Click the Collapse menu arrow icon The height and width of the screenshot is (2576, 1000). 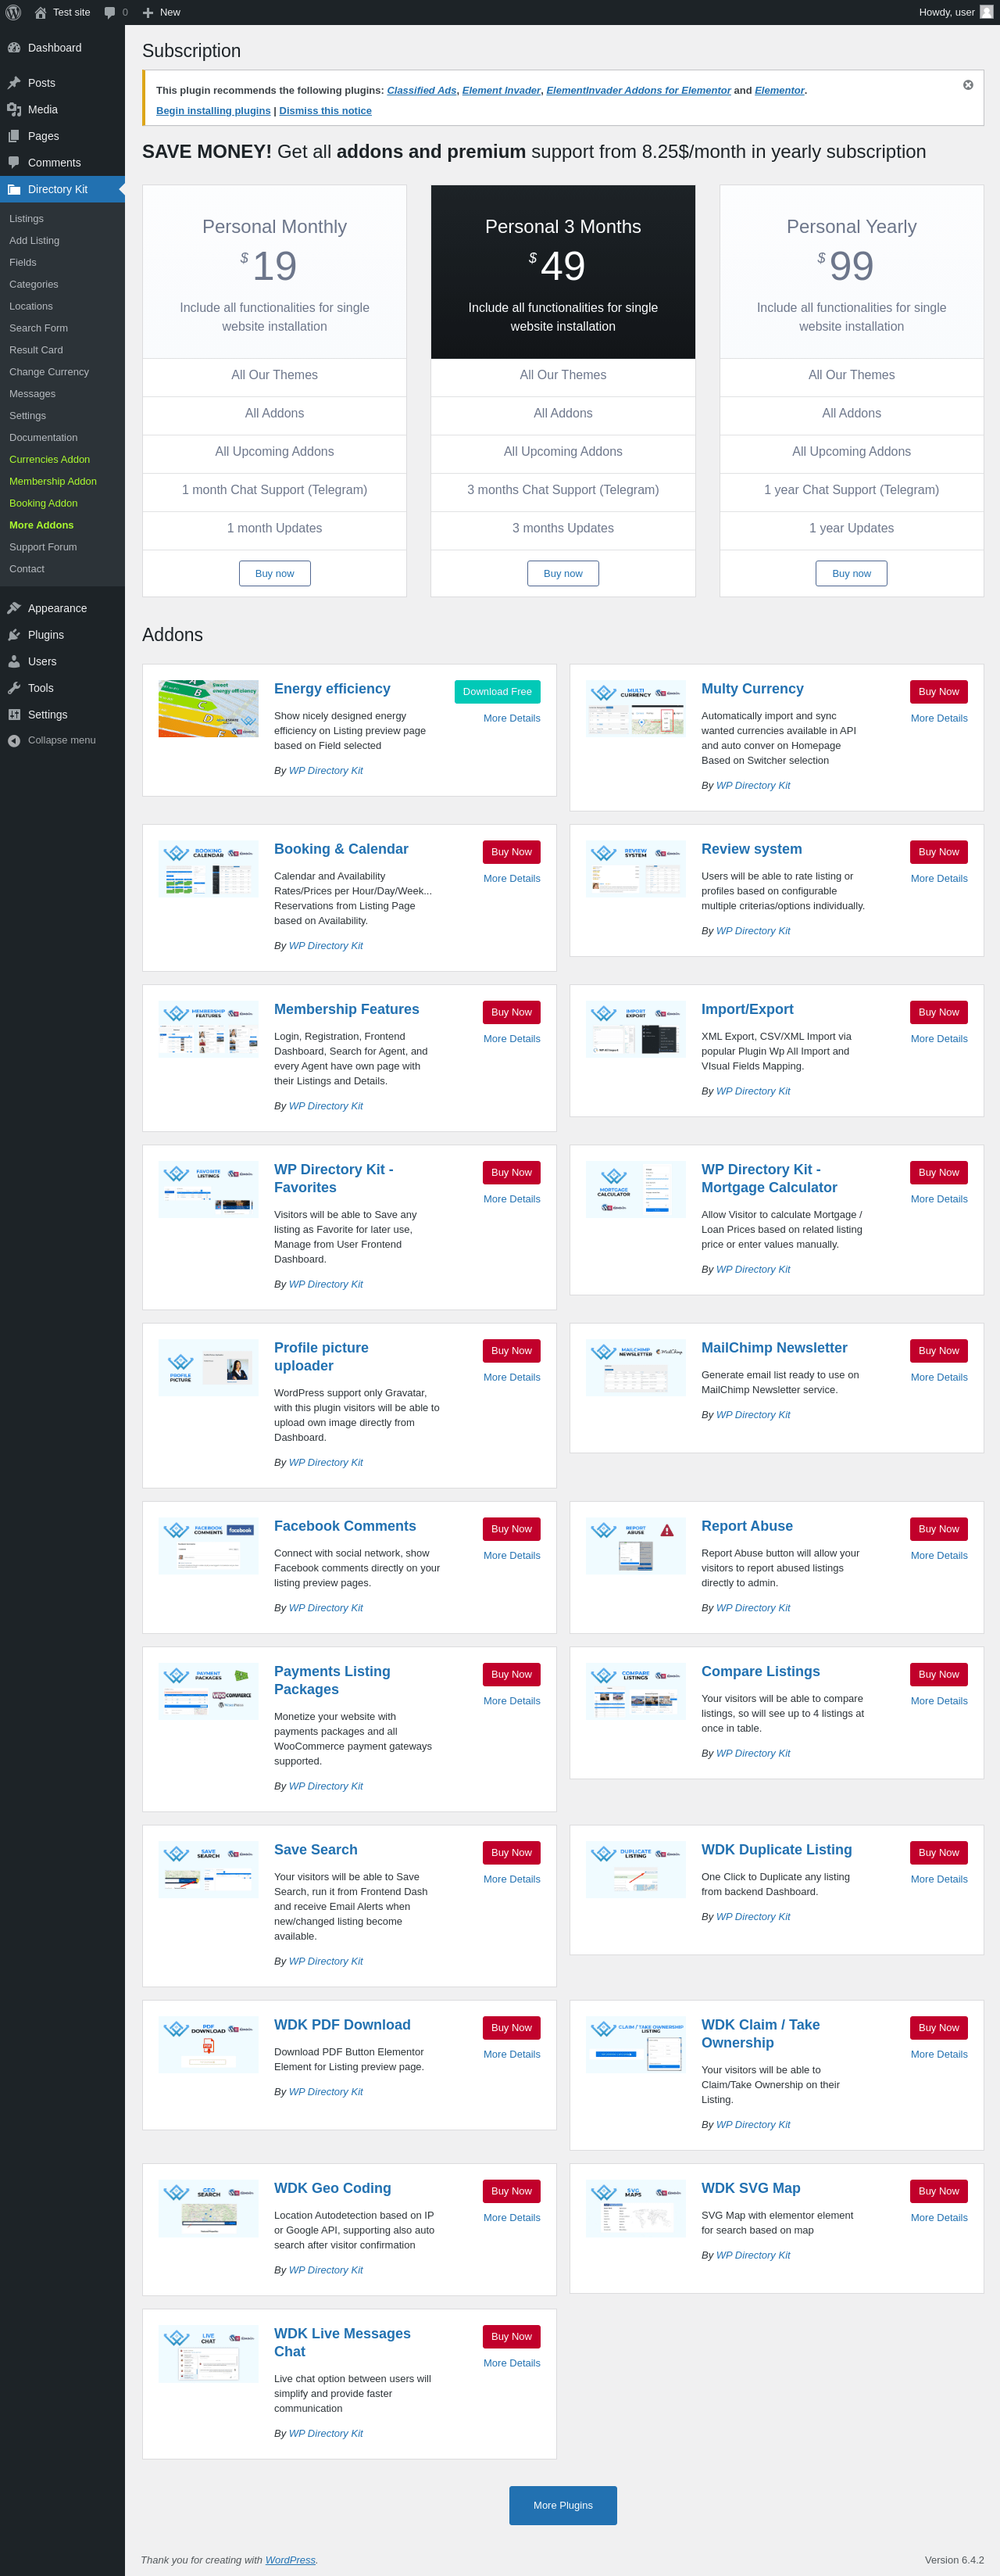(x=14, y=740)
